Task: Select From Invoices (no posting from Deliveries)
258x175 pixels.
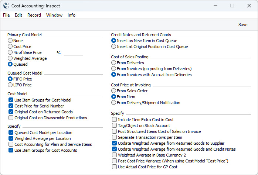Action: click(x=113, y=69)
